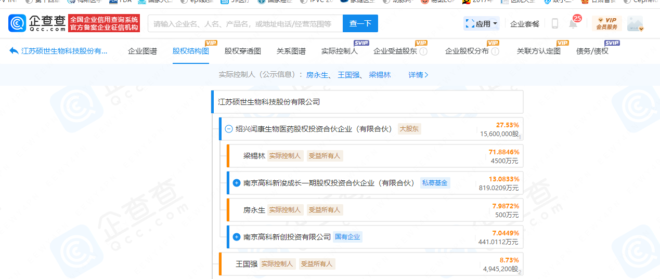Click 私募基金 tag
The width and height of the screenshot is (660, 279).
[435, 183]
